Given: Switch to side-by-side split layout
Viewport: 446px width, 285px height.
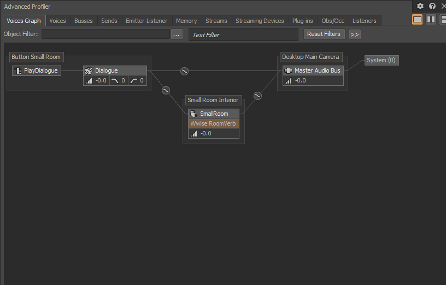Looking at the screenshot, I should [x=431, y=20].
